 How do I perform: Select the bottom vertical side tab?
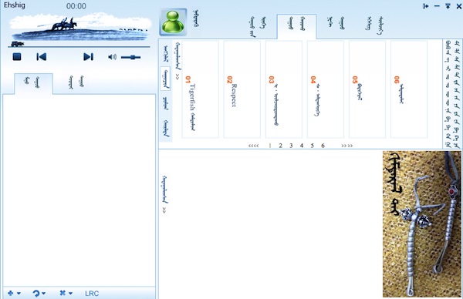[166, 128]
